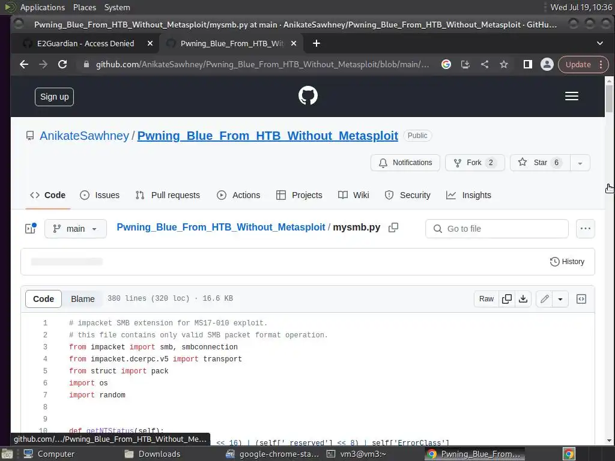The height and width of the screenshot is (461, 615).
Task: Star the repository
Action: pos(540,163)
